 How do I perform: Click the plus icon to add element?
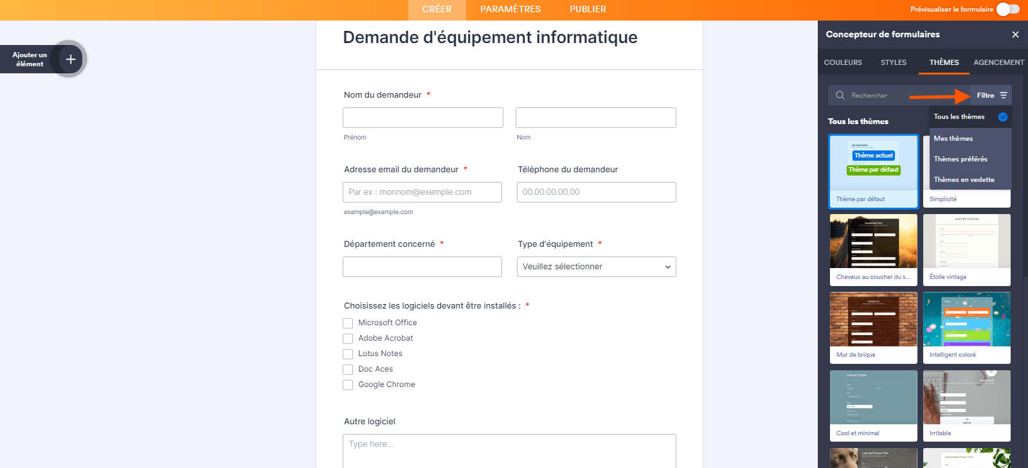(x=71, y=59)
